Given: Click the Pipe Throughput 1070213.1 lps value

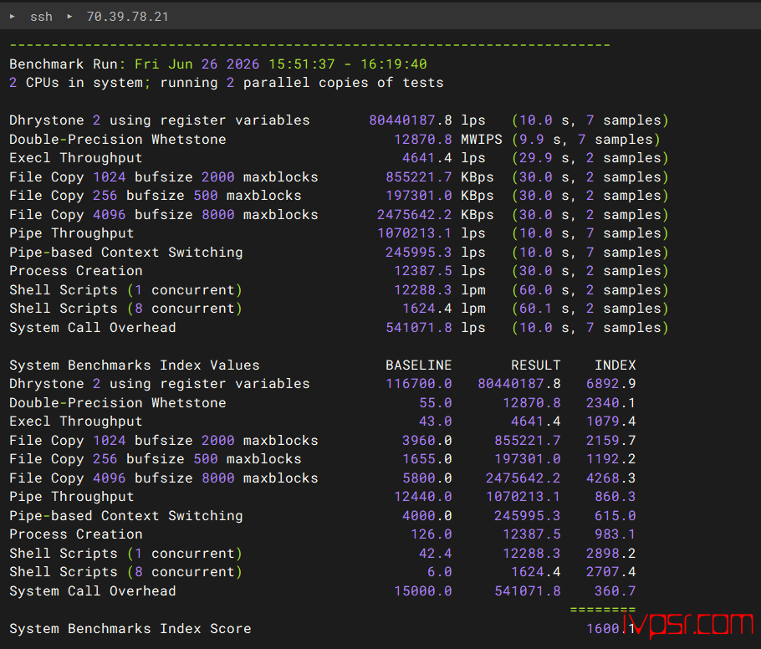Looking at the screenshot, I should pos(432,233).
